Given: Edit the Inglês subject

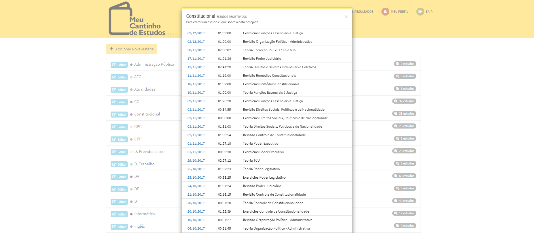Looking at the screenshot, I should pos(119,227).
